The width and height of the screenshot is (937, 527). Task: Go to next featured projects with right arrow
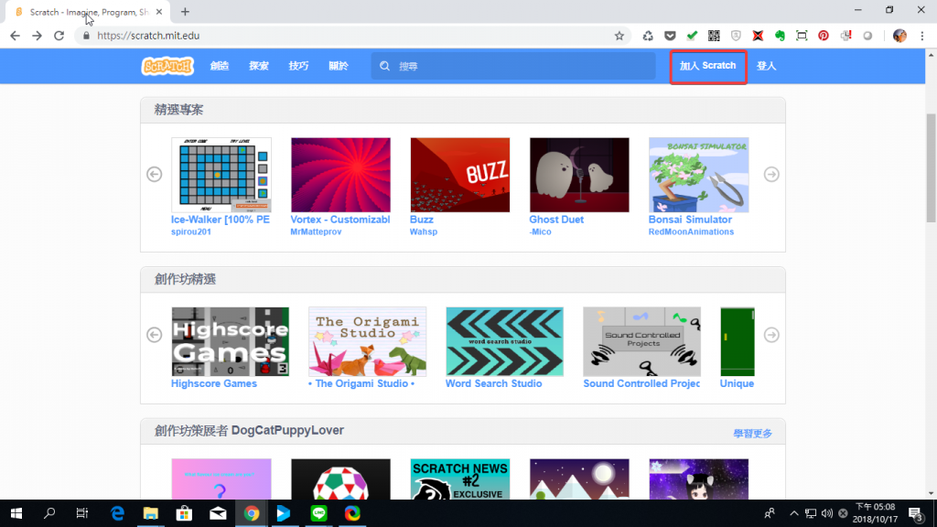tap(771, 174)
